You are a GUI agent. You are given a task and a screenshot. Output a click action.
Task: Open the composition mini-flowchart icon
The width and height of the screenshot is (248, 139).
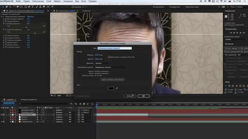71,104
